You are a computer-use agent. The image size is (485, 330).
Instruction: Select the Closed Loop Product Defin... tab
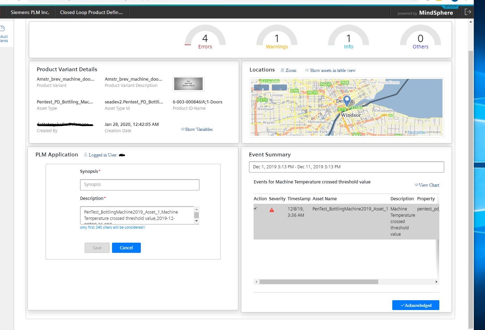91,12
